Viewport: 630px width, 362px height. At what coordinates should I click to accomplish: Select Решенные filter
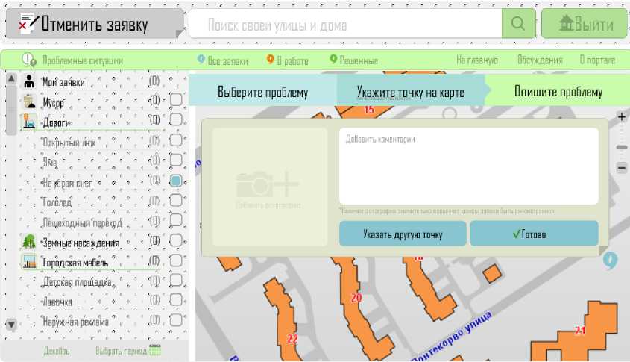pyautogui.click(x=353, y=60)
